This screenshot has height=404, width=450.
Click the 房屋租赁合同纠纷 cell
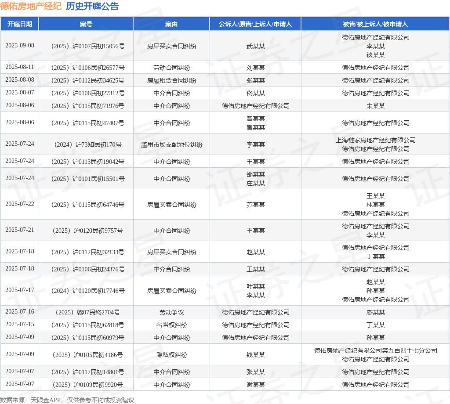click(x=172, y=80)
